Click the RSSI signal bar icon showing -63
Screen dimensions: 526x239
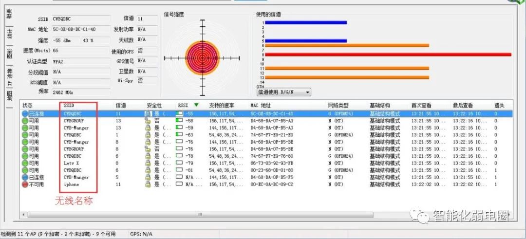pyautogui.click(x=179, y=135)
